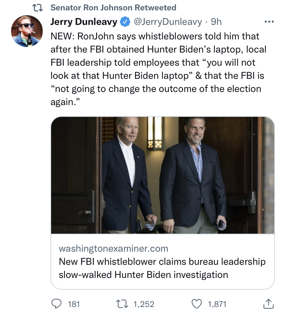Click the reply speech bubble icon

(56, 304)
